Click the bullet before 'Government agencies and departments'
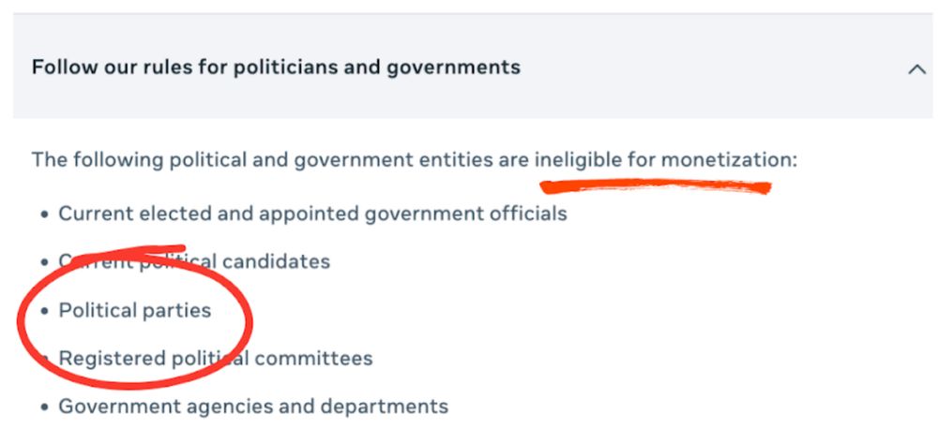This screenshot has height=443, width=938. coord(44,407)
